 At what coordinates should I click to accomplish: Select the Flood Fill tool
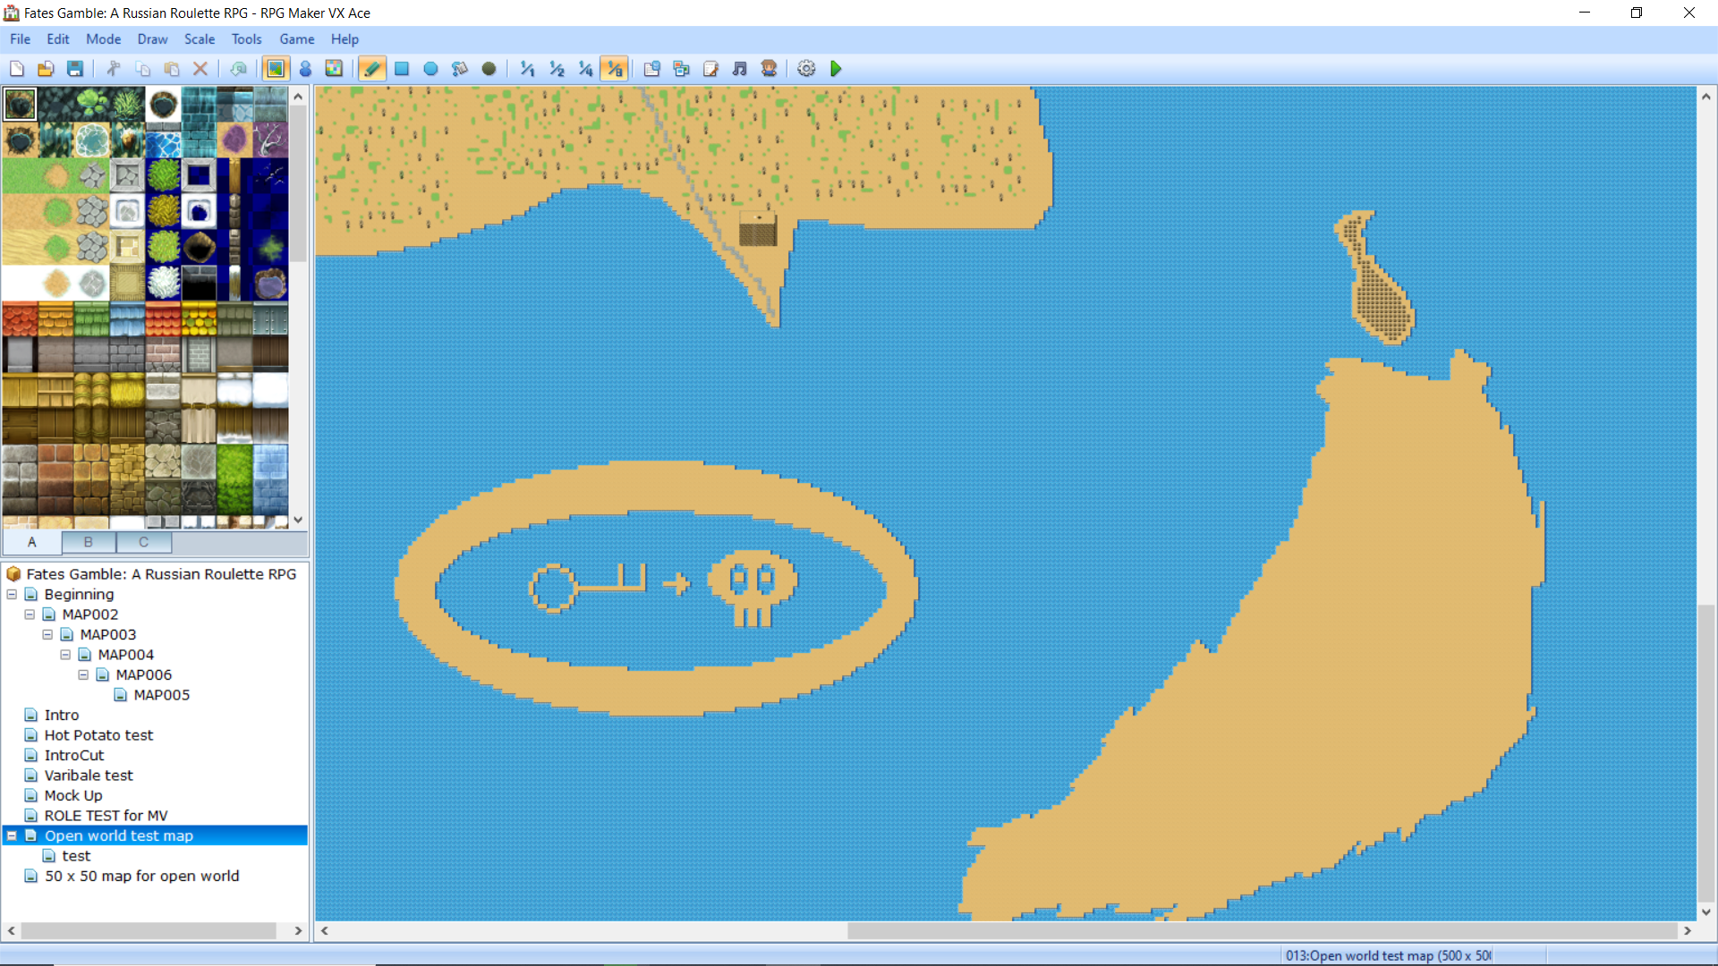tap(460, 69)
